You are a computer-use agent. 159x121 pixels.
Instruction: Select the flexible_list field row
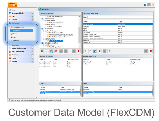118,42
